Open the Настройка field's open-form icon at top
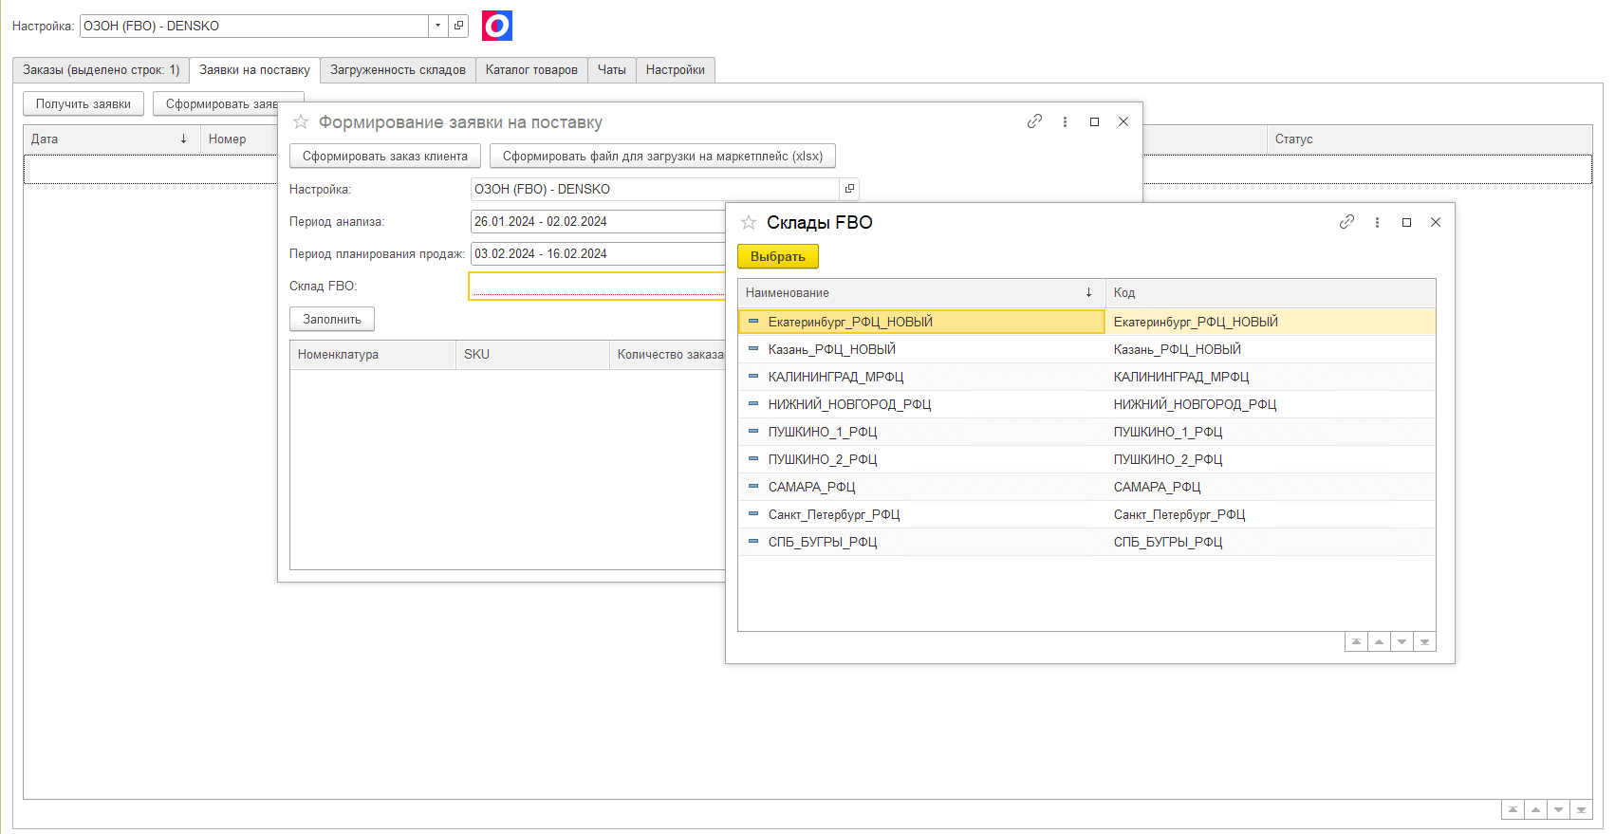 coord(458,26)
